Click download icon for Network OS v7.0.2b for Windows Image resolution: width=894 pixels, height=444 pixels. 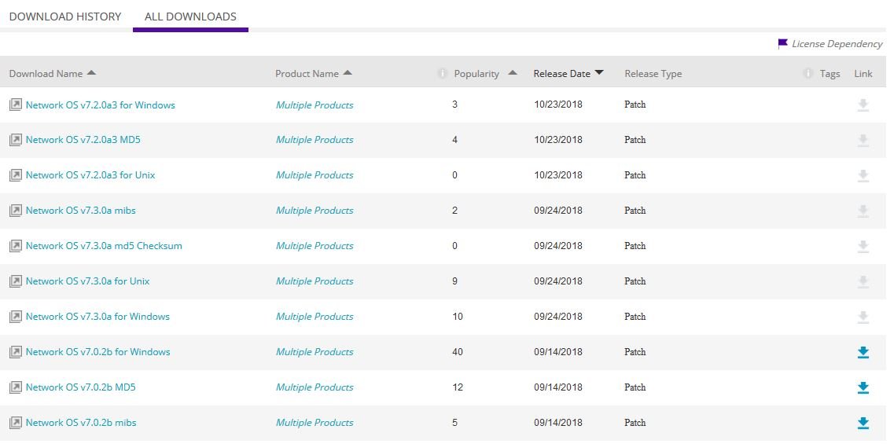pyautogui.click(x=863, y=352)
